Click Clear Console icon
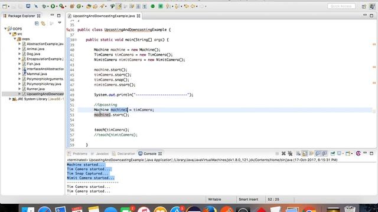The height and width of the screenshot is (212, 378). [x=298, y=153]
